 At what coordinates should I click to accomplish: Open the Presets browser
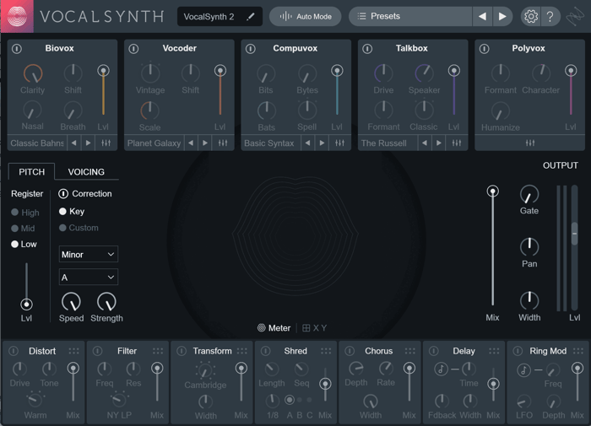(410, 16)
